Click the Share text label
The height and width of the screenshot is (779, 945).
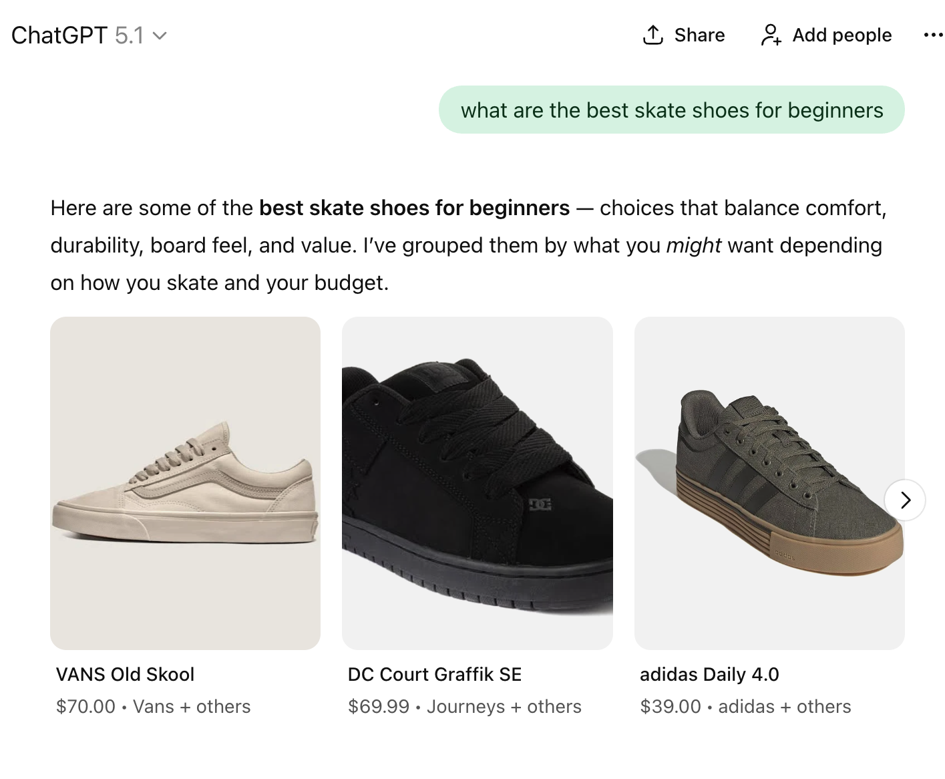699,35
